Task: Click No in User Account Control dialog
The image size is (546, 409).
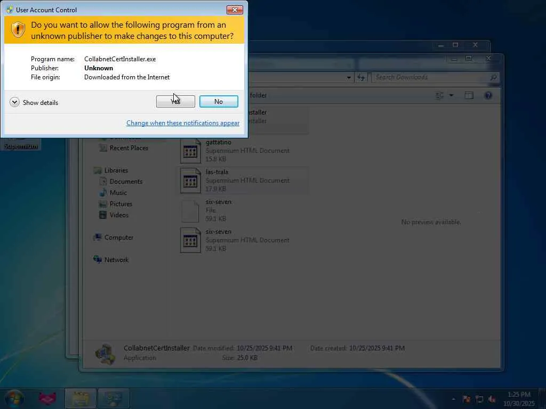Action: 219,102
